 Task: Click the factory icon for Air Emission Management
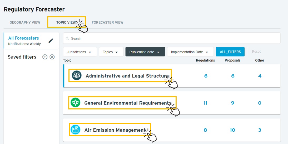coord(76,130)
